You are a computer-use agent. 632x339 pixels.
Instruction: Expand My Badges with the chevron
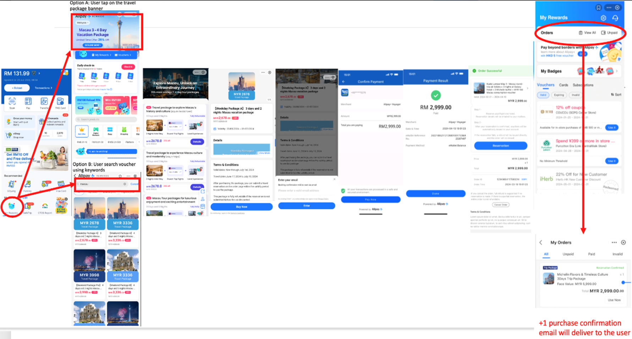617,71
